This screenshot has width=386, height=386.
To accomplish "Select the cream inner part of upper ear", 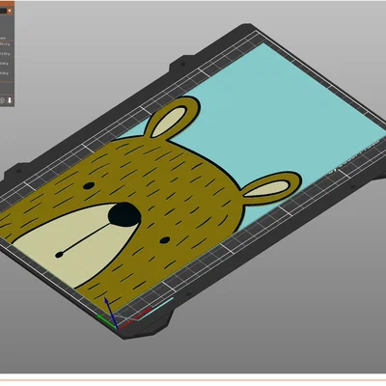I will (x=168, y=122).
